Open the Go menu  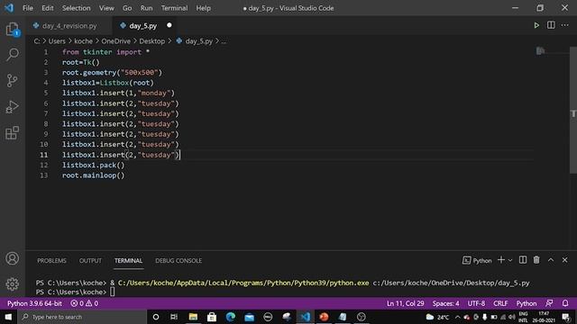127,8
